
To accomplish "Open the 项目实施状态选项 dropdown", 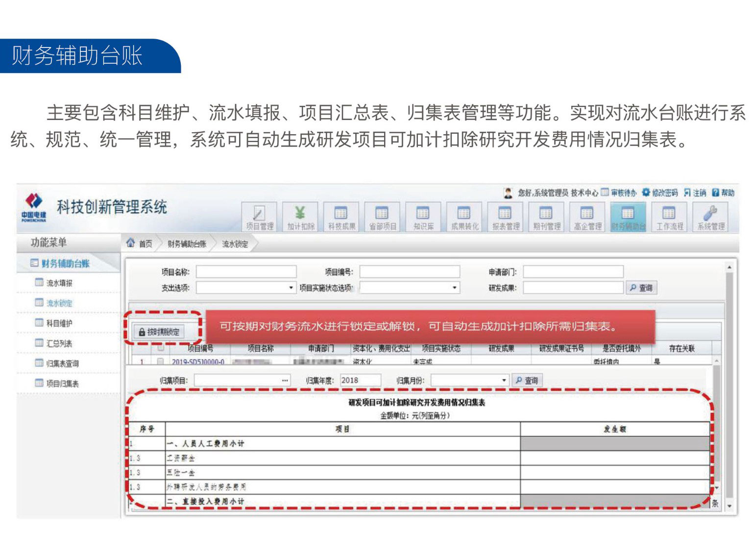I will pyautogui.click(x=455, y=288).
